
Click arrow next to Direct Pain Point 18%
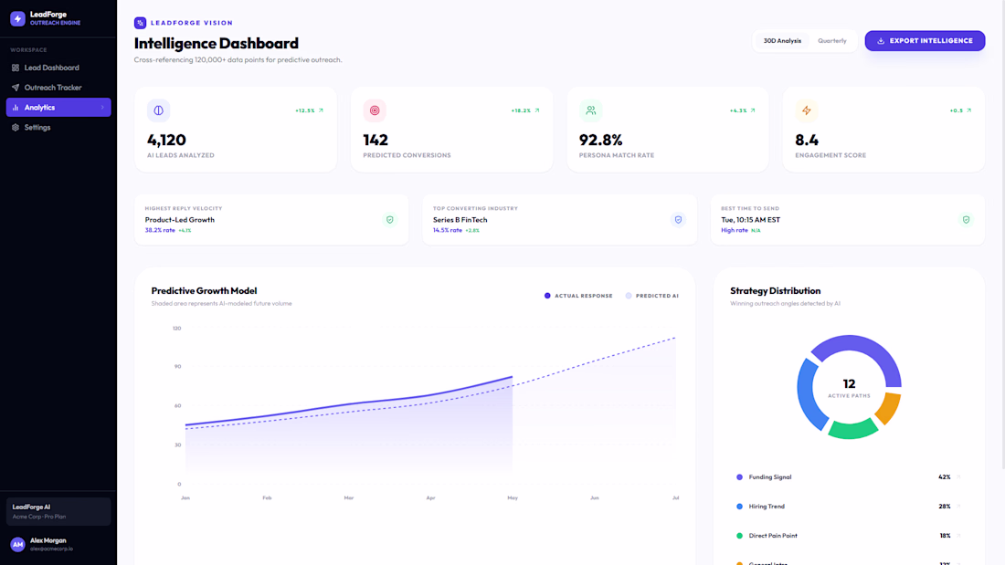958,536
